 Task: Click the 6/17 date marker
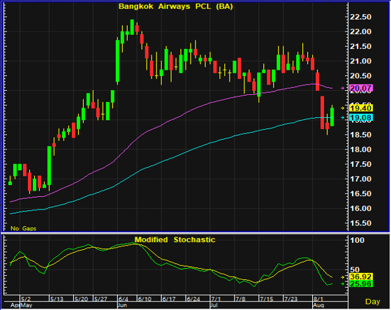tap(169, 299)
